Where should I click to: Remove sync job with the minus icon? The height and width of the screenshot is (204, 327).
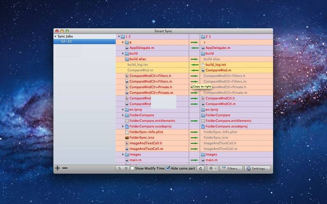click(x=65, y=168)
